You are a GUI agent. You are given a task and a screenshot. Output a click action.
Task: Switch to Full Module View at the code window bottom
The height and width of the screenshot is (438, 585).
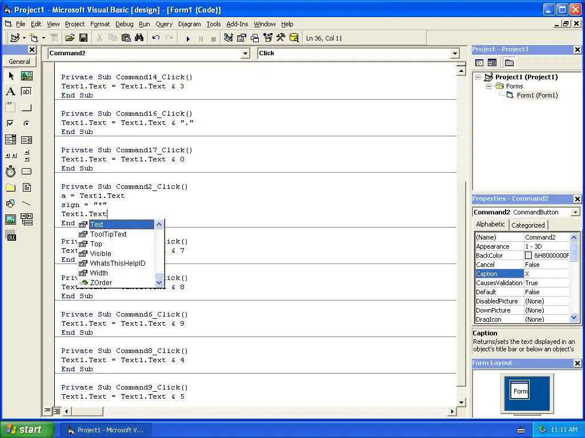coord(57,411)
